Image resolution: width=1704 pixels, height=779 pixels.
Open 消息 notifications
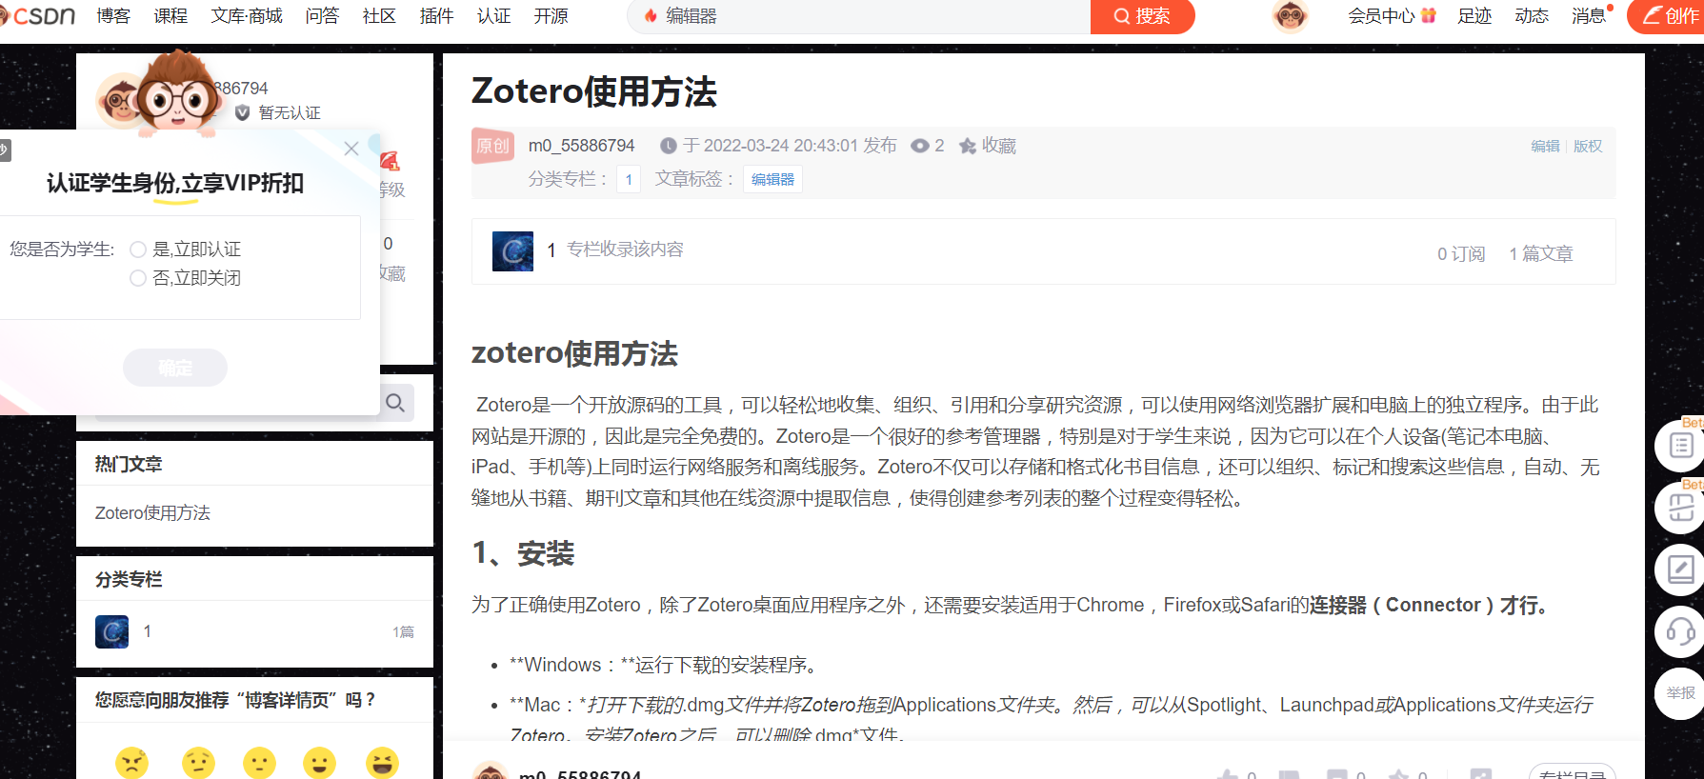coord(1589,16)
